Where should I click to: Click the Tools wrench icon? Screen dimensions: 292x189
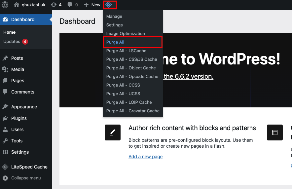tap(5, 141)
